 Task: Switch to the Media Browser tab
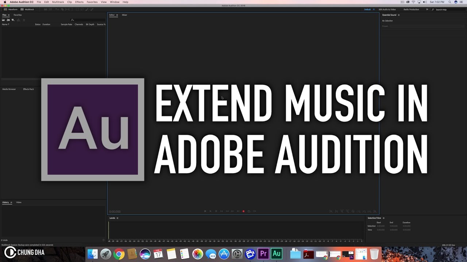coord(9,89)
